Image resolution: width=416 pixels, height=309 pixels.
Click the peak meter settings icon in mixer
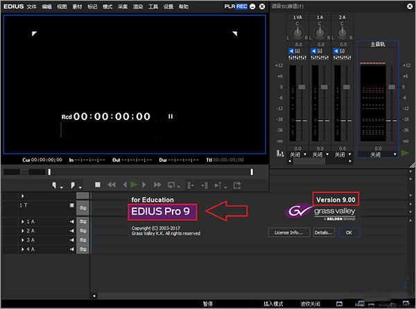coord(280,153)
